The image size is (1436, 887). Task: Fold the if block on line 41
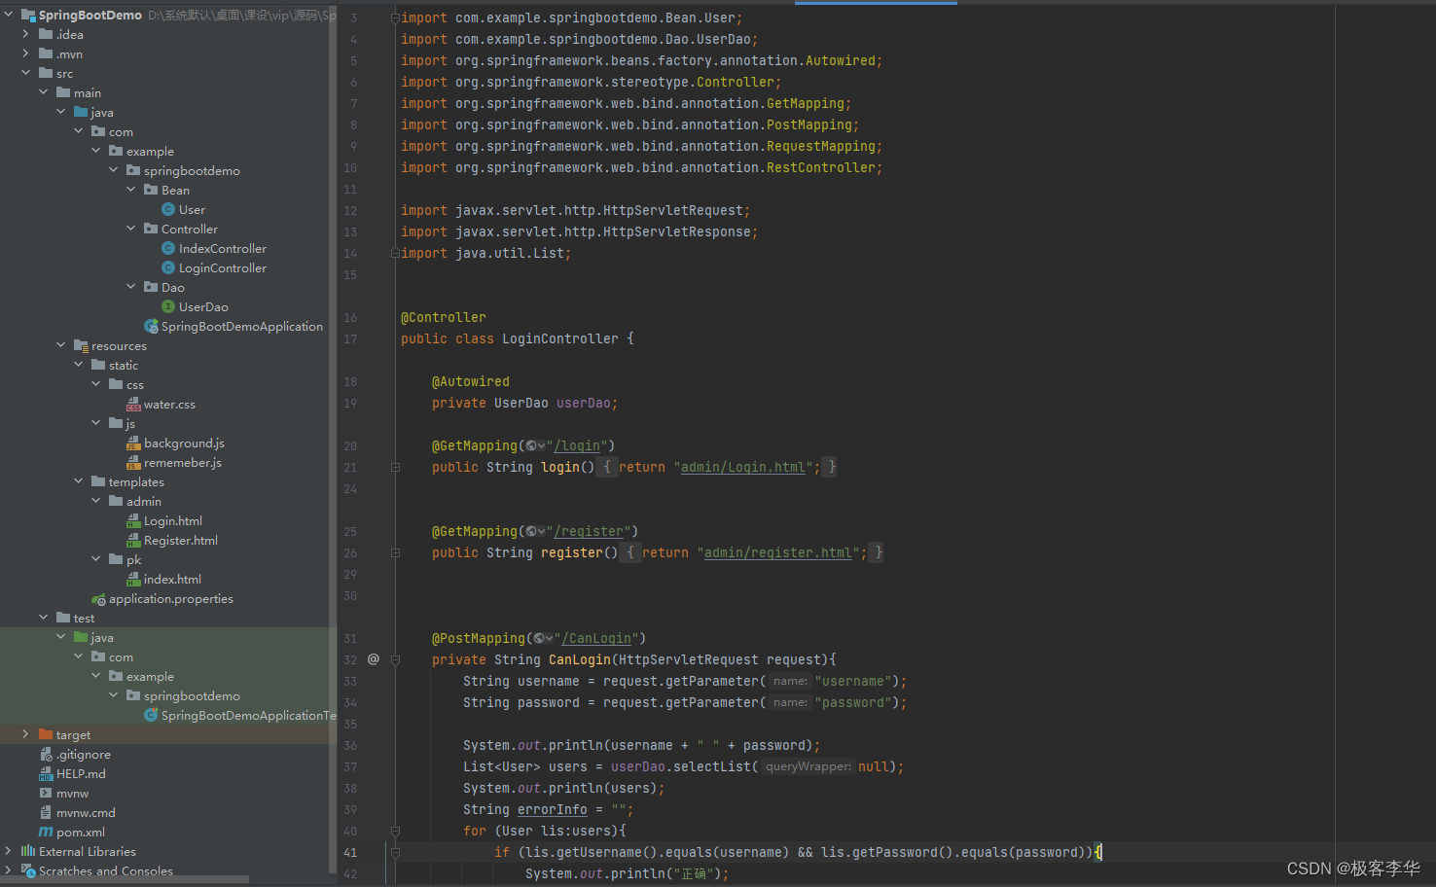(395, 852)
